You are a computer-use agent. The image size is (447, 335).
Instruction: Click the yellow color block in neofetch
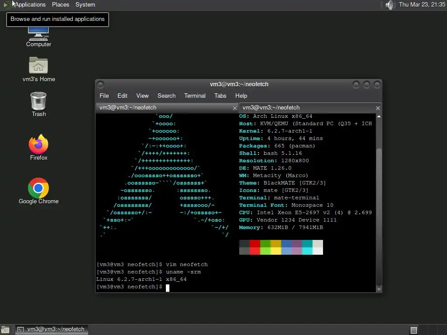[276, 251]
